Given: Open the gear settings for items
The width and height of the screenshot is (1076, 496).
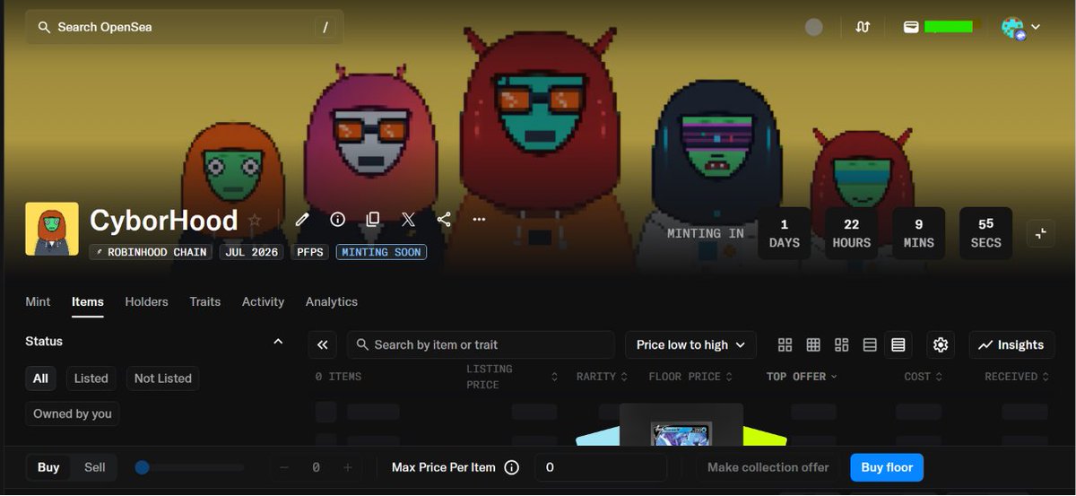Looking at the screenshot, I should tap(941, 344).
